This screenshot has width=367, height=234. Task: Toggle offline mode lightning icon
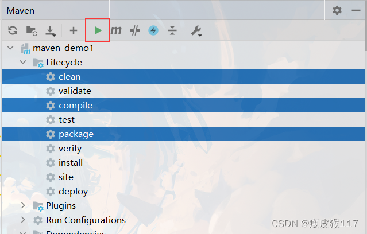(153, 30)
